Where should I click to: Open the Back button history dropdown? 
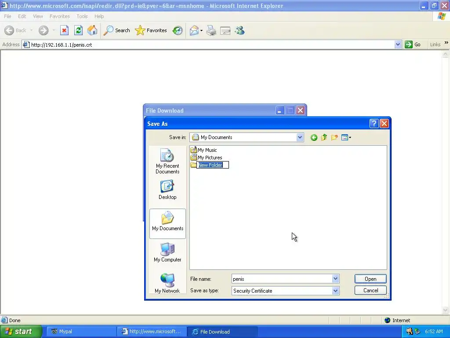pos(31,30)
